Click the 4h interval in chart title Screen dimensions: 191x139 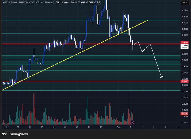point(42,2)
